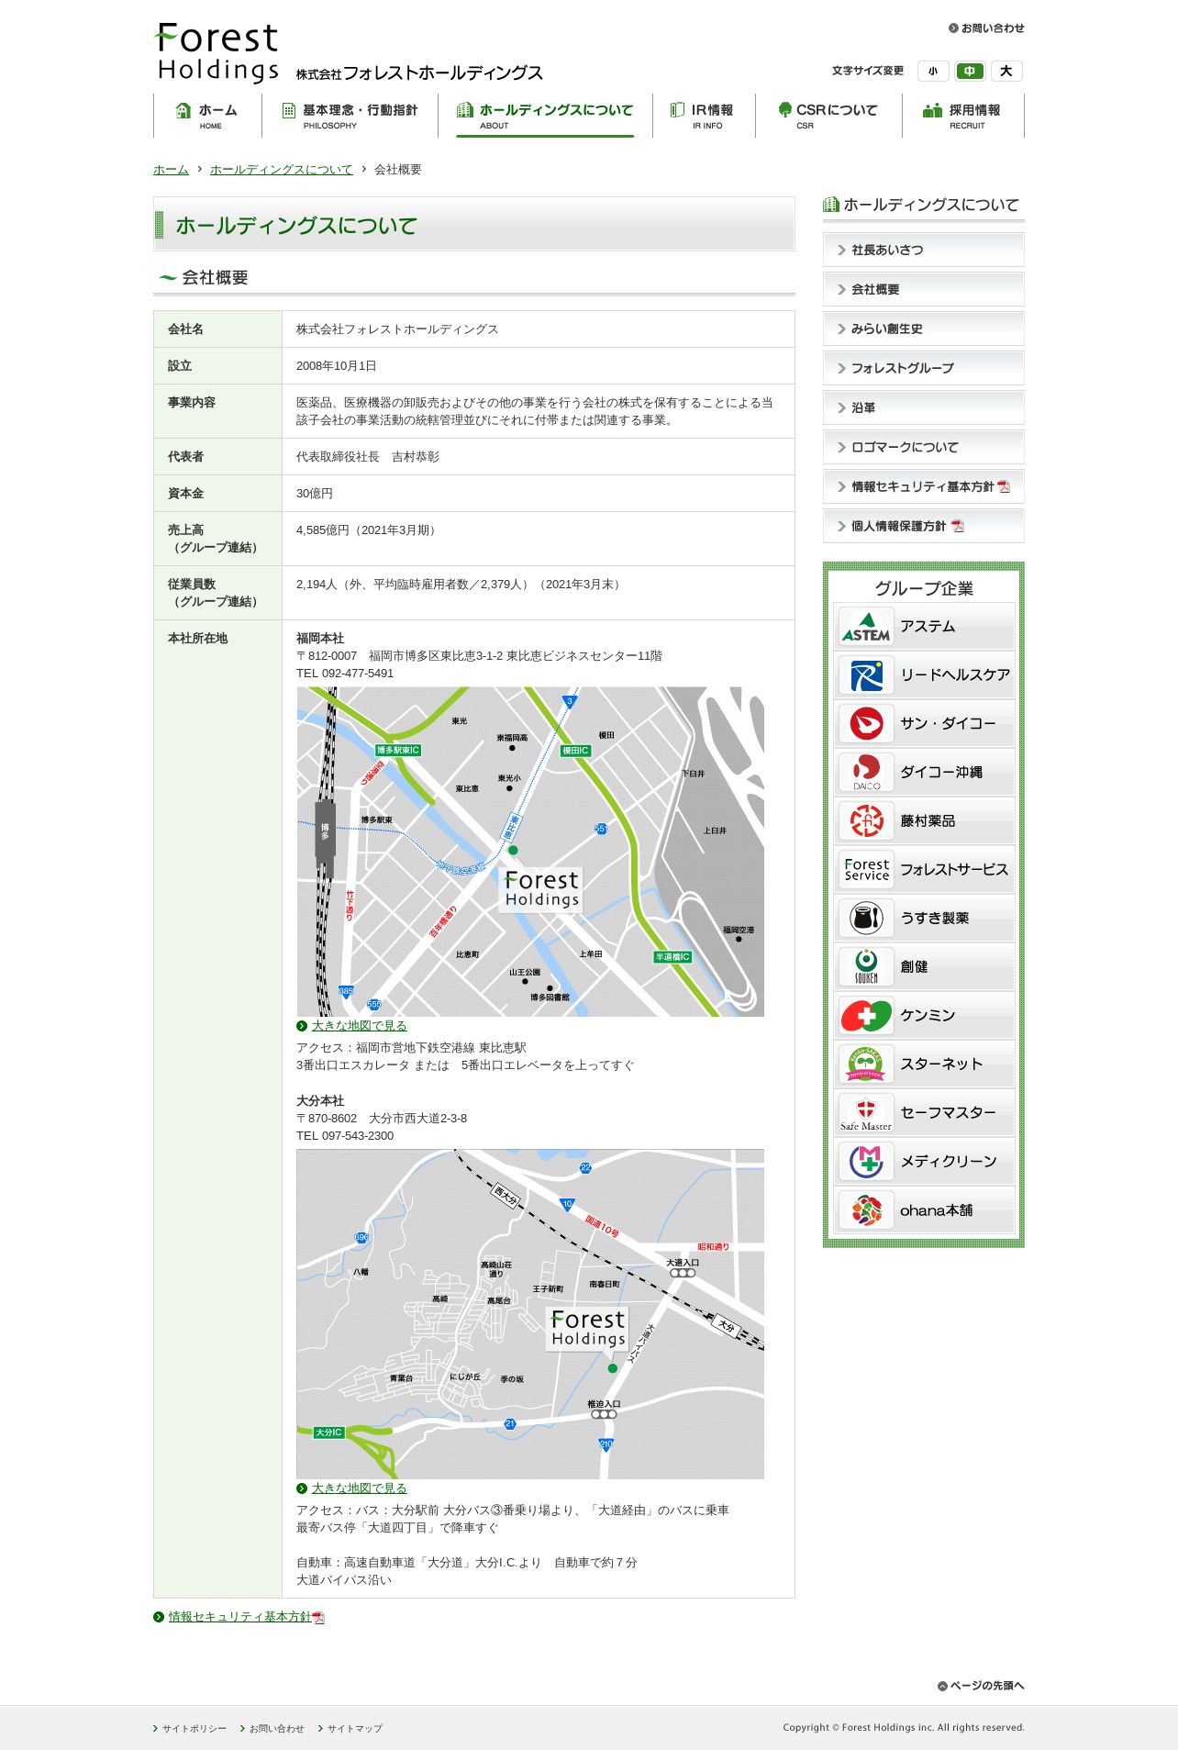This screenshot has height=1750, width=1178.
Task: Click the Forest Holdings header logo
Action: pos(217,53)
